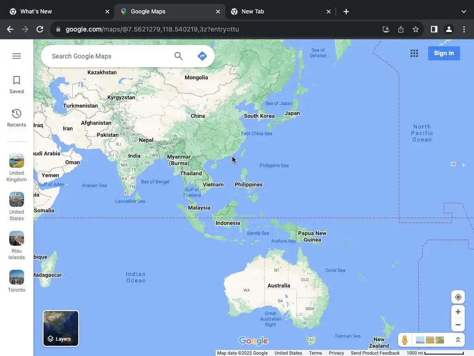This screenshot has width=474, height=356.
Task: Open the Google apps grid
Action: 414,53
